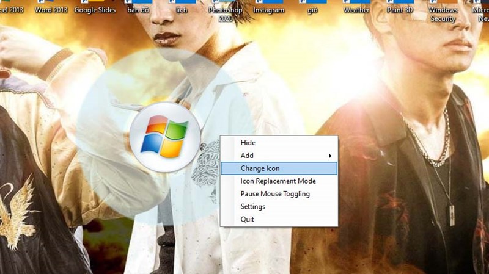Select Change Icon in the context menu
Viewport: 489px width, 274px height.
[x=279, y=168]
